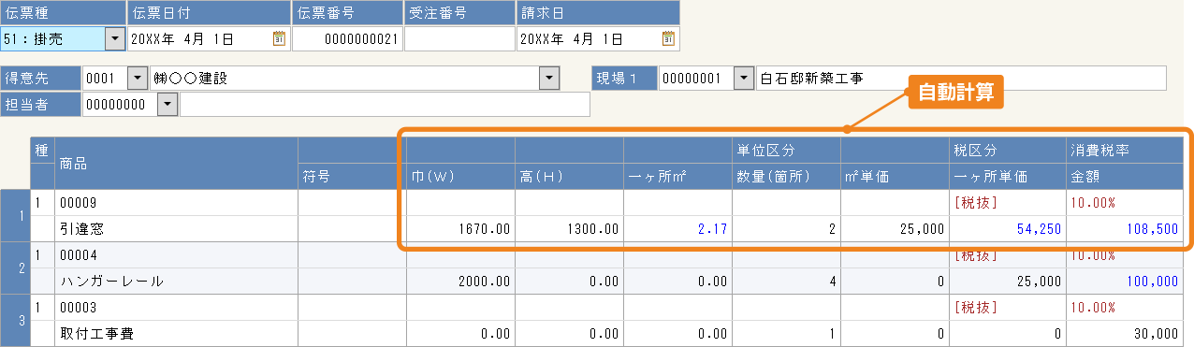Screen dimensions: 1194x347
Task: Click 高(H) column header
Action: tap(569, 176)
